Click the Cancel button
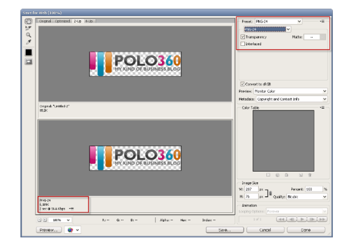346x240 pixels. (265, 230)
